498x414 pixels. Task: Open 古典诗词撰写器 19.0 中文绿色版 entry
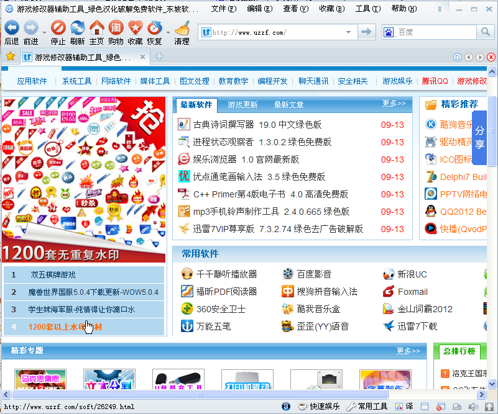257,125
